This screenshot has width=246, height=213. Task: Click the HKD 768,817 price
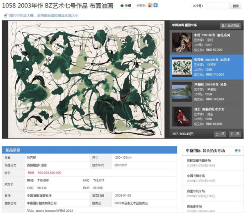(x=93, y=181)
